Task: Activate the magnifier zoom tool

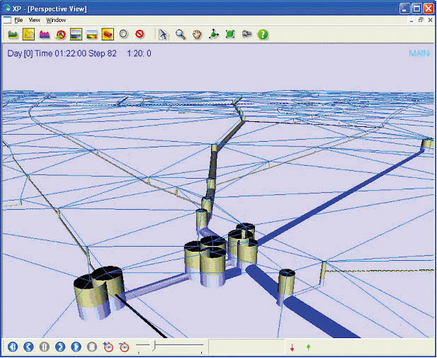Action: click(181, 34)
